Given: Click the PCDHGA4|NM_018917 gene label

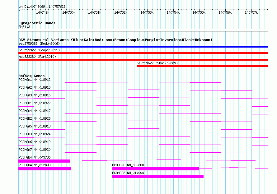Looking at the screenshot, I should pyautogui.click(x=35, y=111).
